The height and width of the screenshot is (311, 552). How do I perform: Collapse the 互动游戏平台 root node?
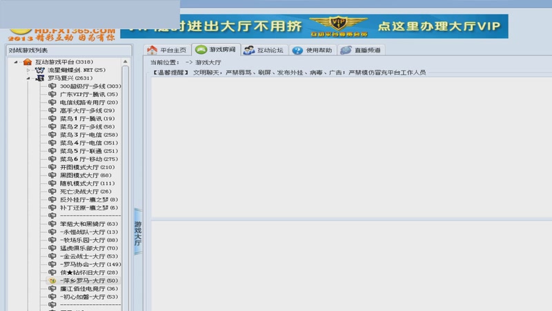[15, 62]
